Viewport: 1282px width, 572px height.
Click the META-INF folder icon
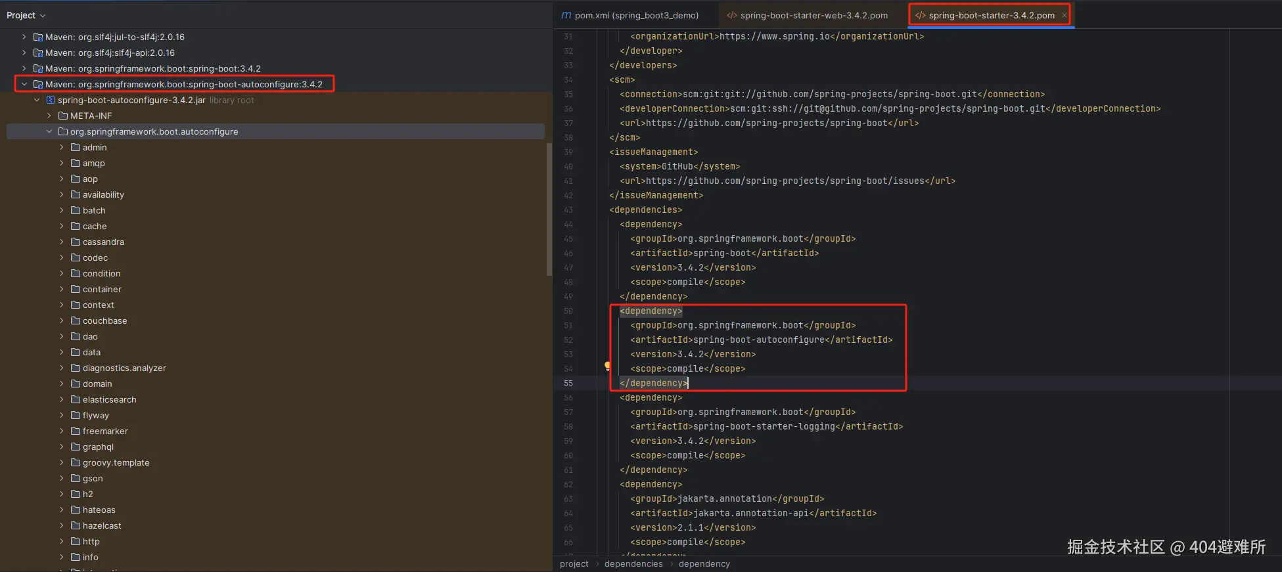pos(63,116)
